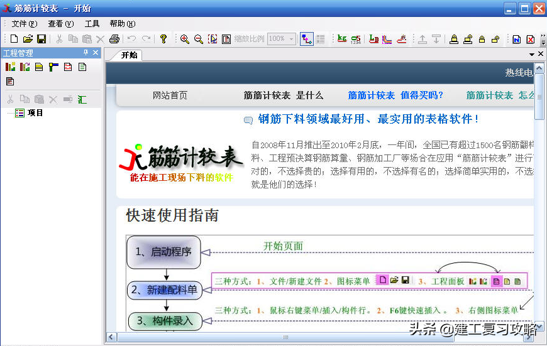Save with the floppy disk icon

click(x=41, y=39)
